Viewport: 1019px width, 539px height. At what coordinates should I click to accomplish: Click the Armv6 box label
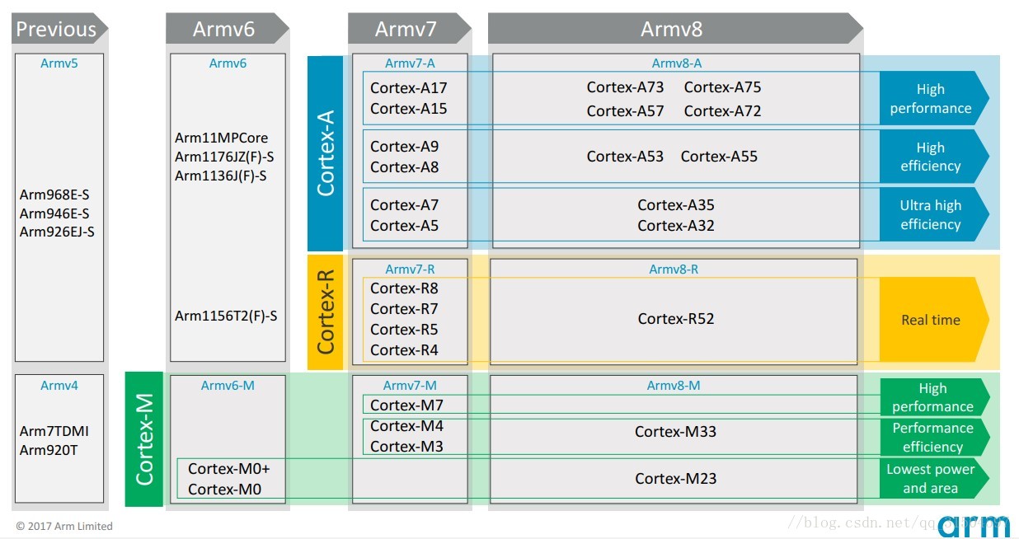[228, 63]
